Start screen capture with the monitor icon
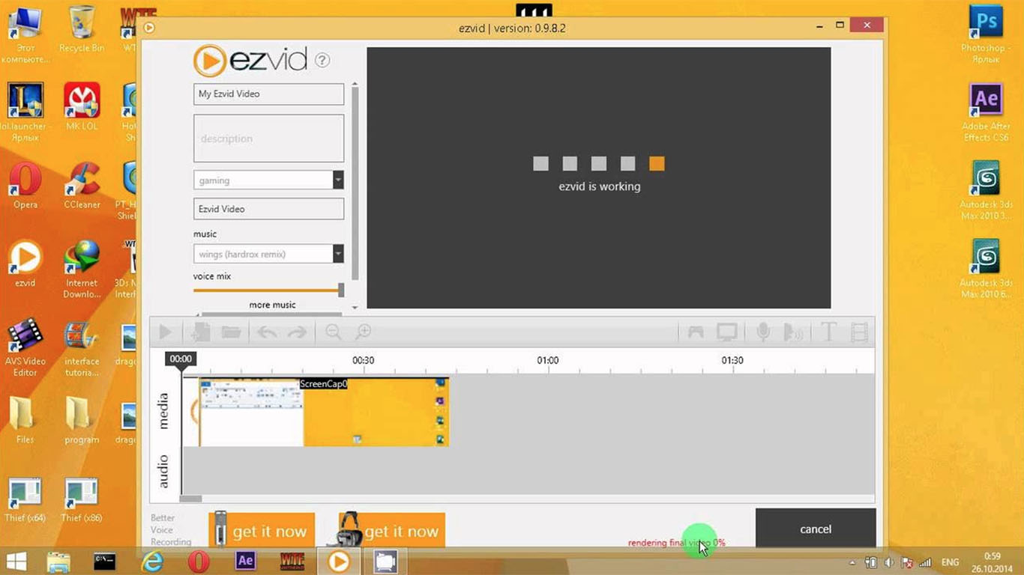 click(726, 332)
